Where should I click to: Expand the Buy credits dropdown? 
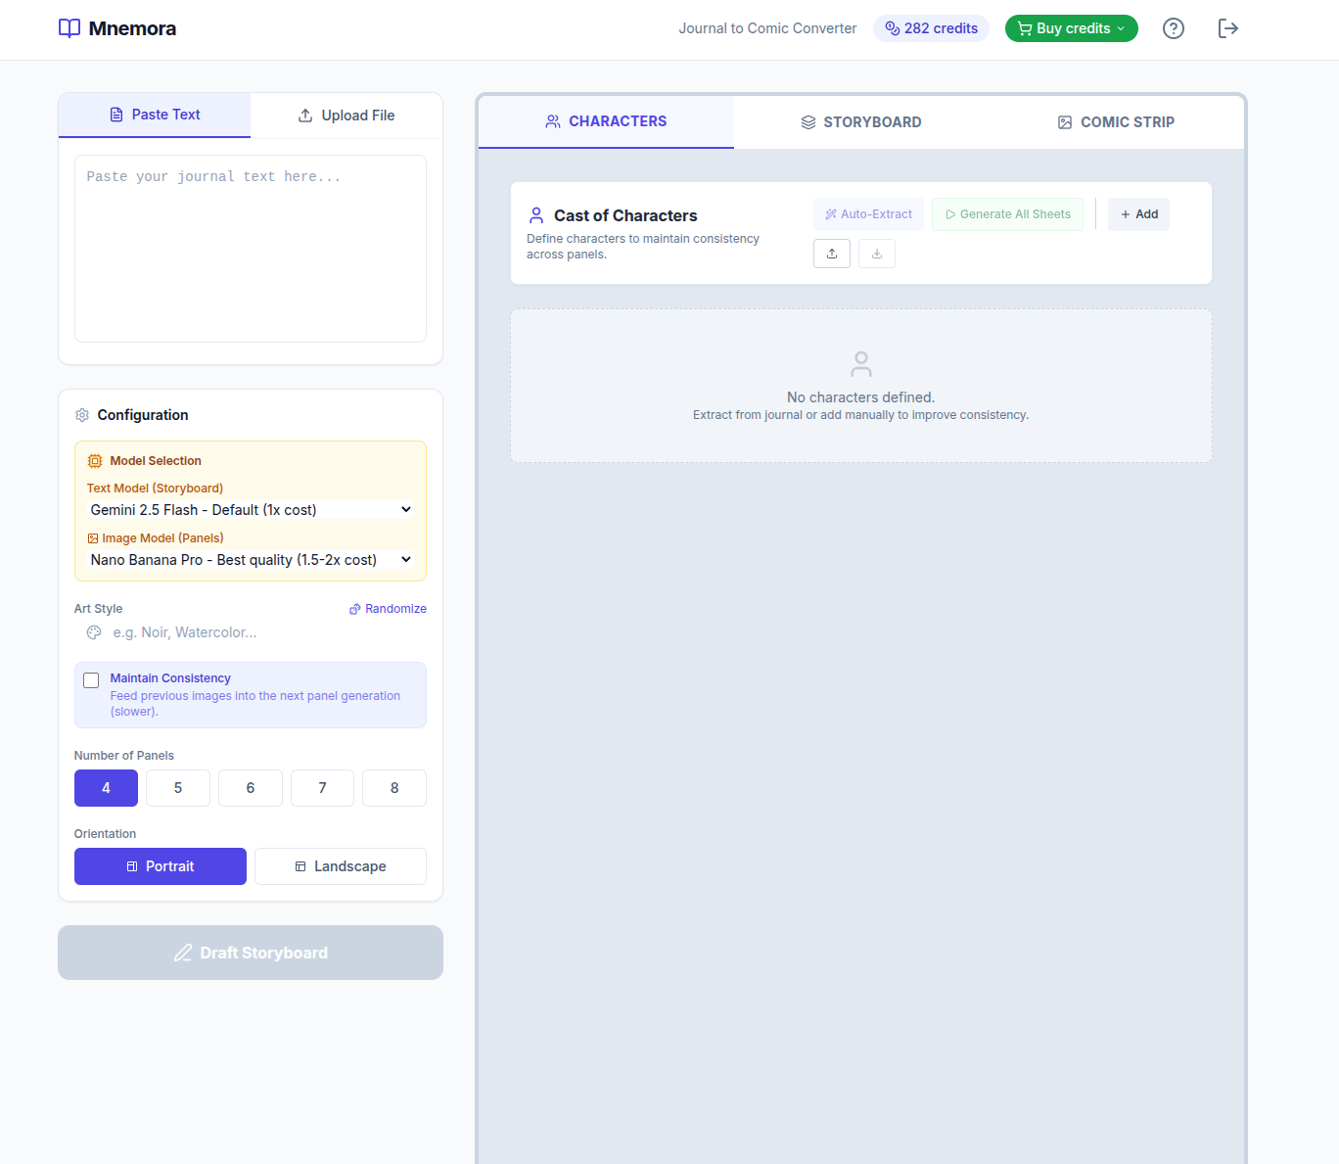point(1071,28)
